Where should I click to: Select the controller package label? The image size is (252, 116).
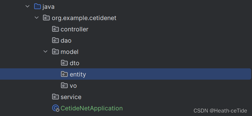[x=74, y=29]
